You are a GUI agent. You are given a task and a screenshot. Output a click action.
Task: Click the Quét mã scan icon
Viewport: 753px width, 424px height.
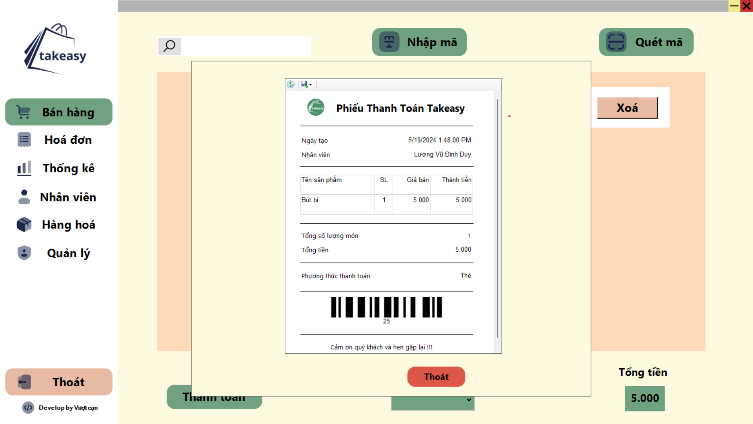[616, 42]
